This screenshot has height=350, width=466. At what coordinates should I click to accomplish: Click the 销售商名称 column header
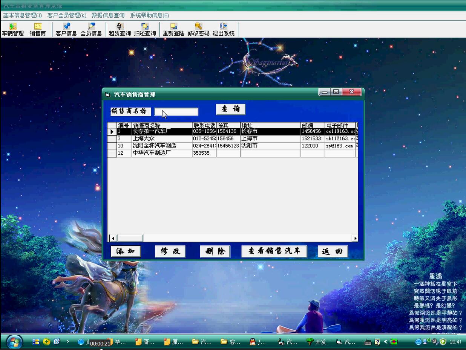click(162, 125)
